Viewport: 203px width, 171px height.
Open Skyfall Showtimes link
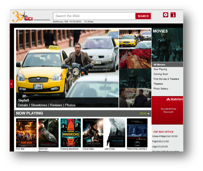tap(39, 105)
